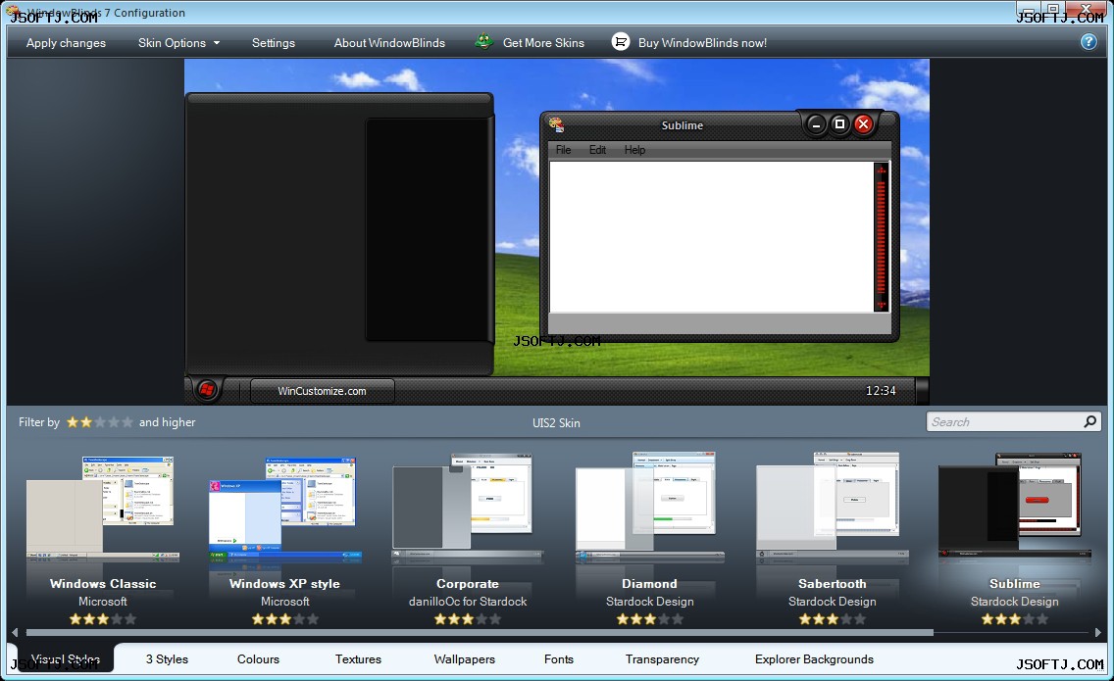The width and height of the screenshot is (1114, 681).
Task: Switch to Textures tab
Action: coord(358,659)
